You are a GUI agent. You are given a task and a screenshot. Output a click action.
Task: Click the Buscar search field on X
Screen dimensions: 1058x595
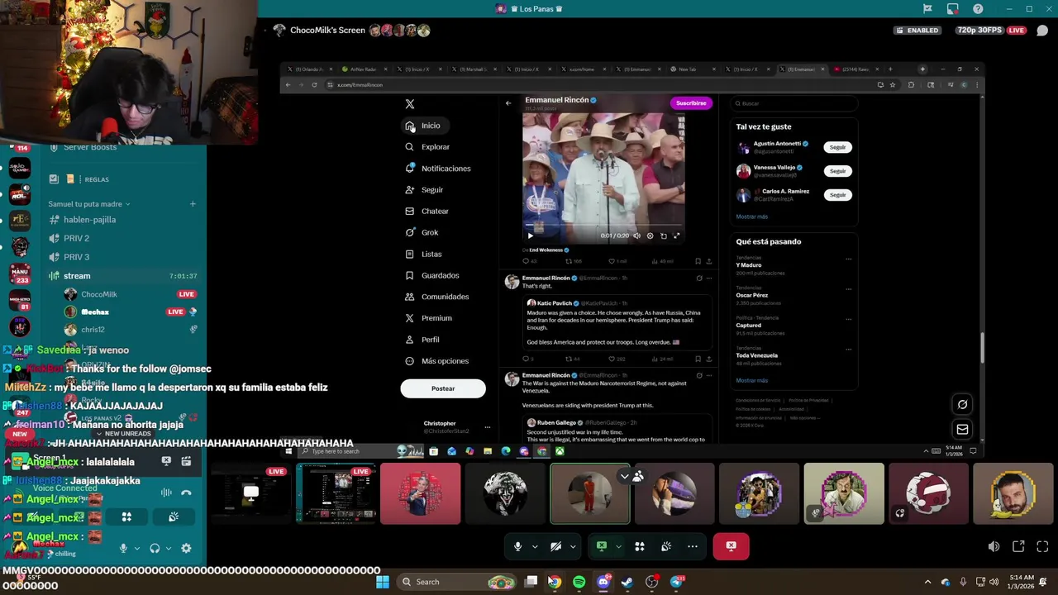click(x=793, y=103)
